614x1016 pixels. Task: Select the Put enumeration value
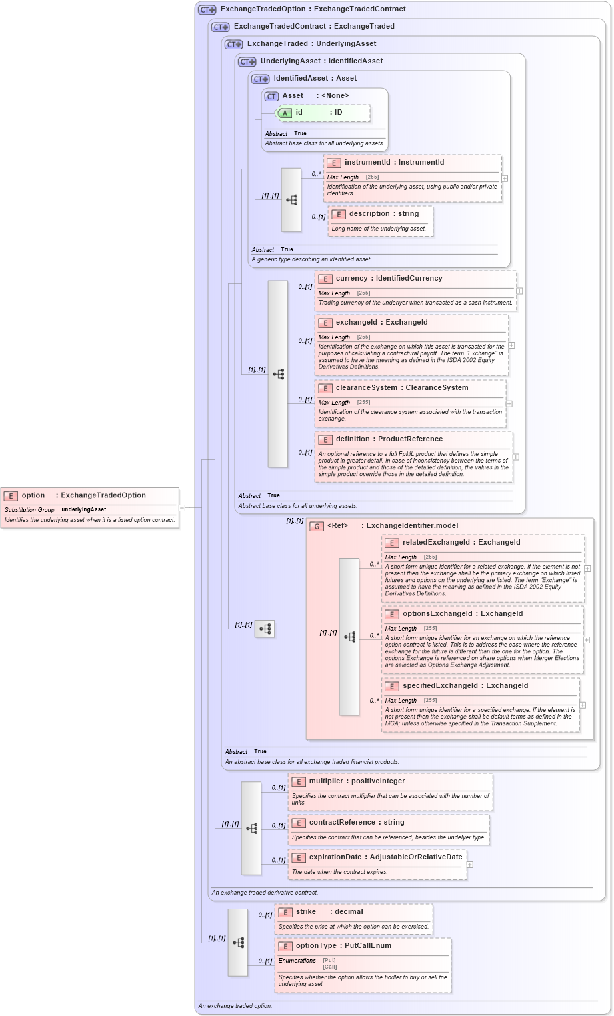pyautogui.click(x=329, y=961)
